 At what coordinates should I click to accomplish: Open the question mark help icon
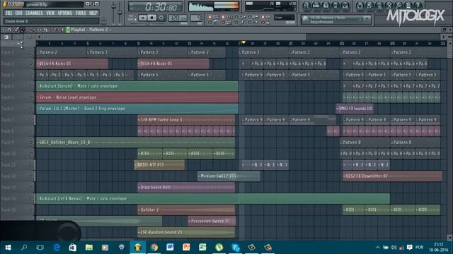click(x=418, y=6)
